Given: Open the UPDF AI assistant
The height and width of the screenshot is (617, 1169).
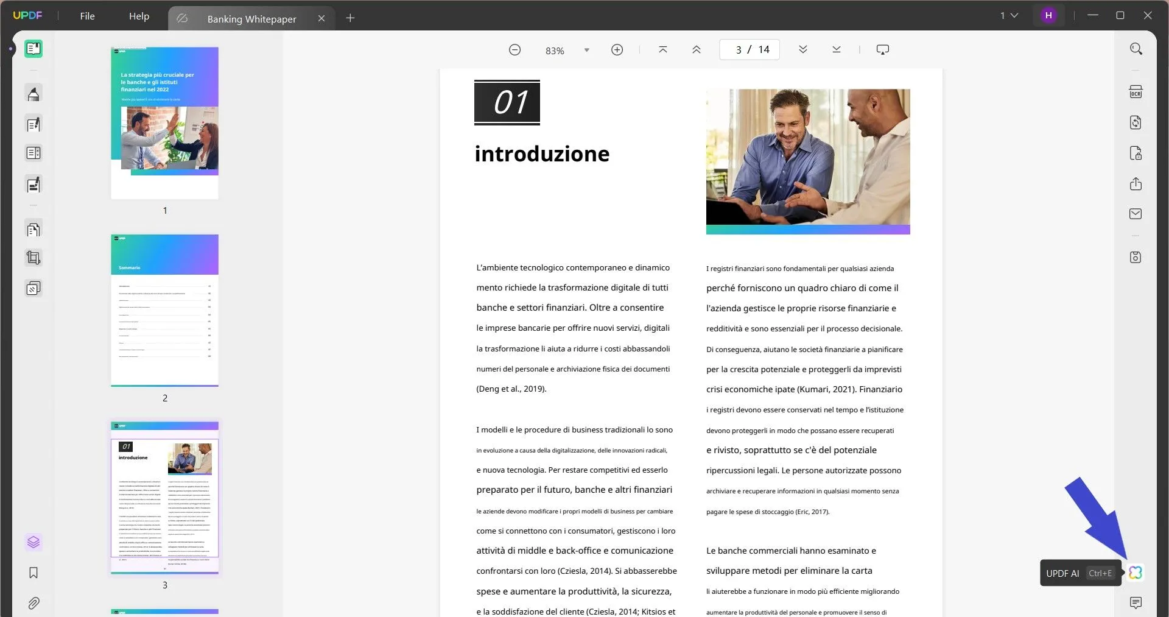Looking at the screenshot, I should click(1136, 573).
